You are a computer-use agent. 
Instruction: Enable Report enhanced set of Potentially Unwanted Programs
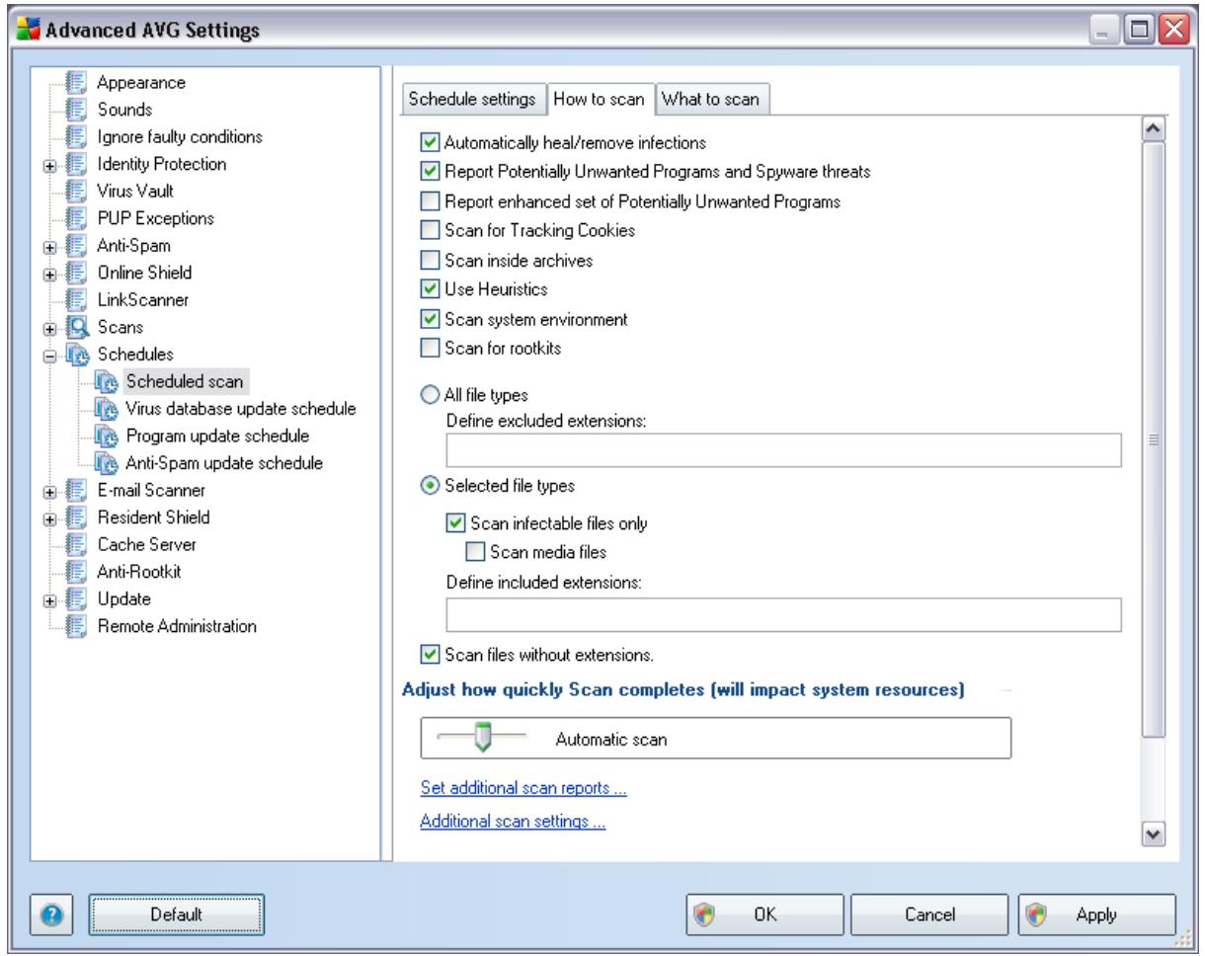click(x=429, y=201)
